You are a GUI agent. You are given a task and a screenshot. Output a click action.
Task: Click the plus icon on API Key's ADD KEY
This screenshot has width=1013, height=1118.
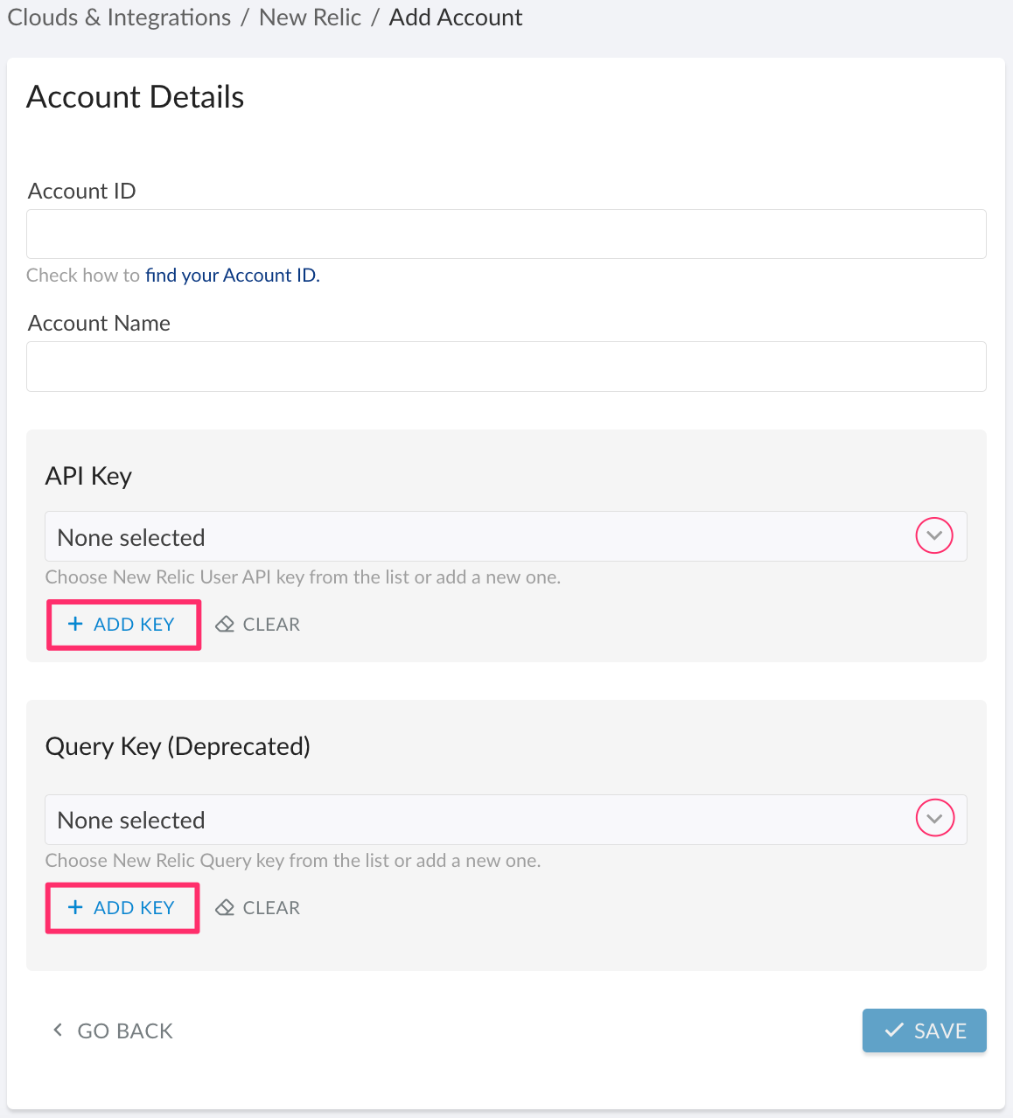click(x=74, y=624)
